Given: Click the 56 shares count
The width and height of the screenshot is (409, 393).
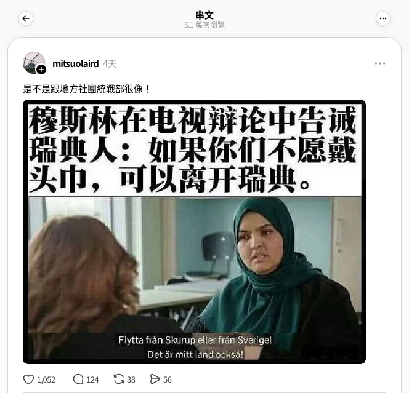Looking at the screenshot, I should point(168,379).
